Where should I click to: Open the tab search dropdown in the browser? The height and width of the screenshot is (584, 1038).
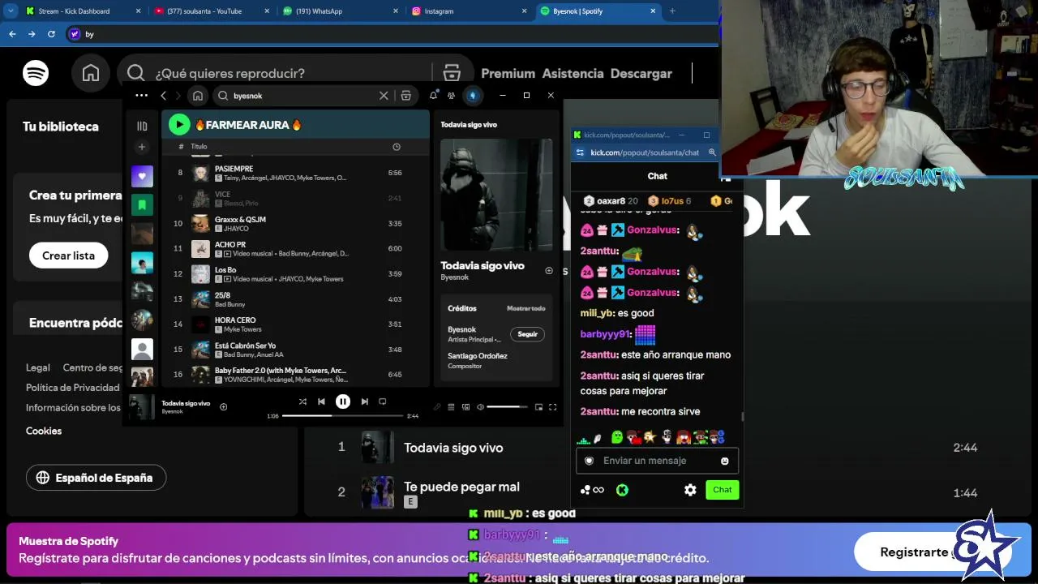pos(11,11)
